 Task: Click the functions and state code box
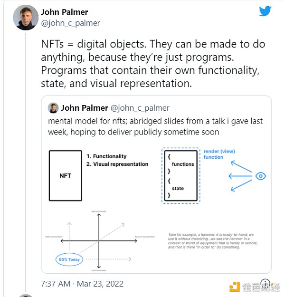[x=180, y=175]
